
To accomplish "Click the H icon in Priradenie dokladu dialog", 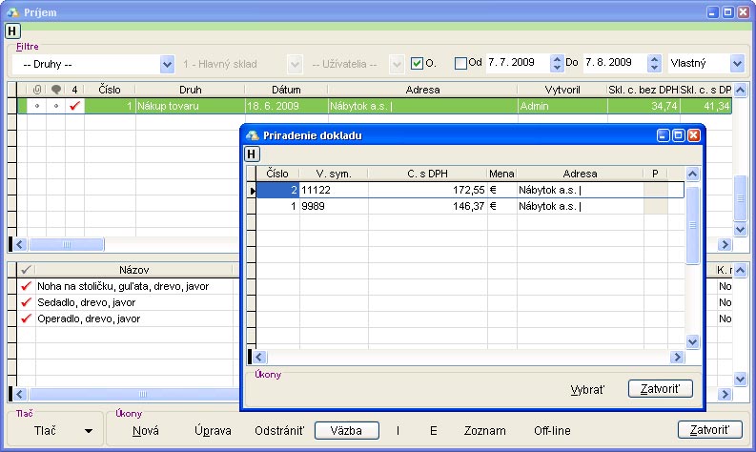I will tap(252, 154).
